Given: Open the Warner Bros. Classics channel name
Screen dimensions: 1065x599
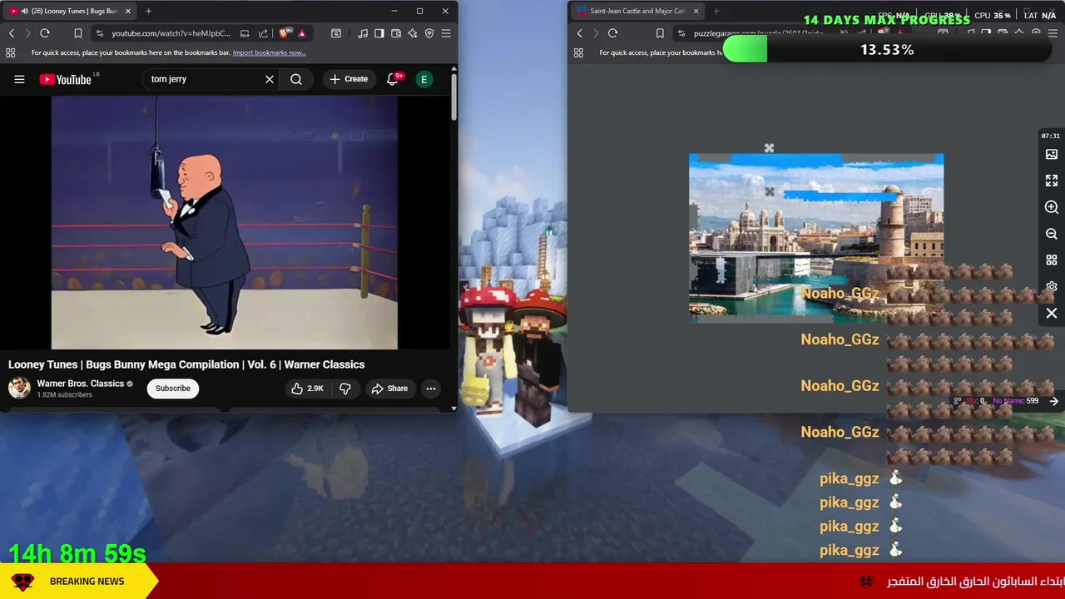Looking at the screenshot, I should [x=80, y=384].
